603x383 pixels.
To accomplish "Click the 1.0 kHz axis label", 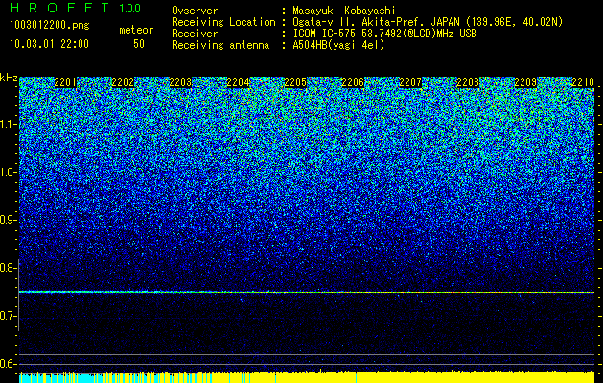I will coord(8,172).
